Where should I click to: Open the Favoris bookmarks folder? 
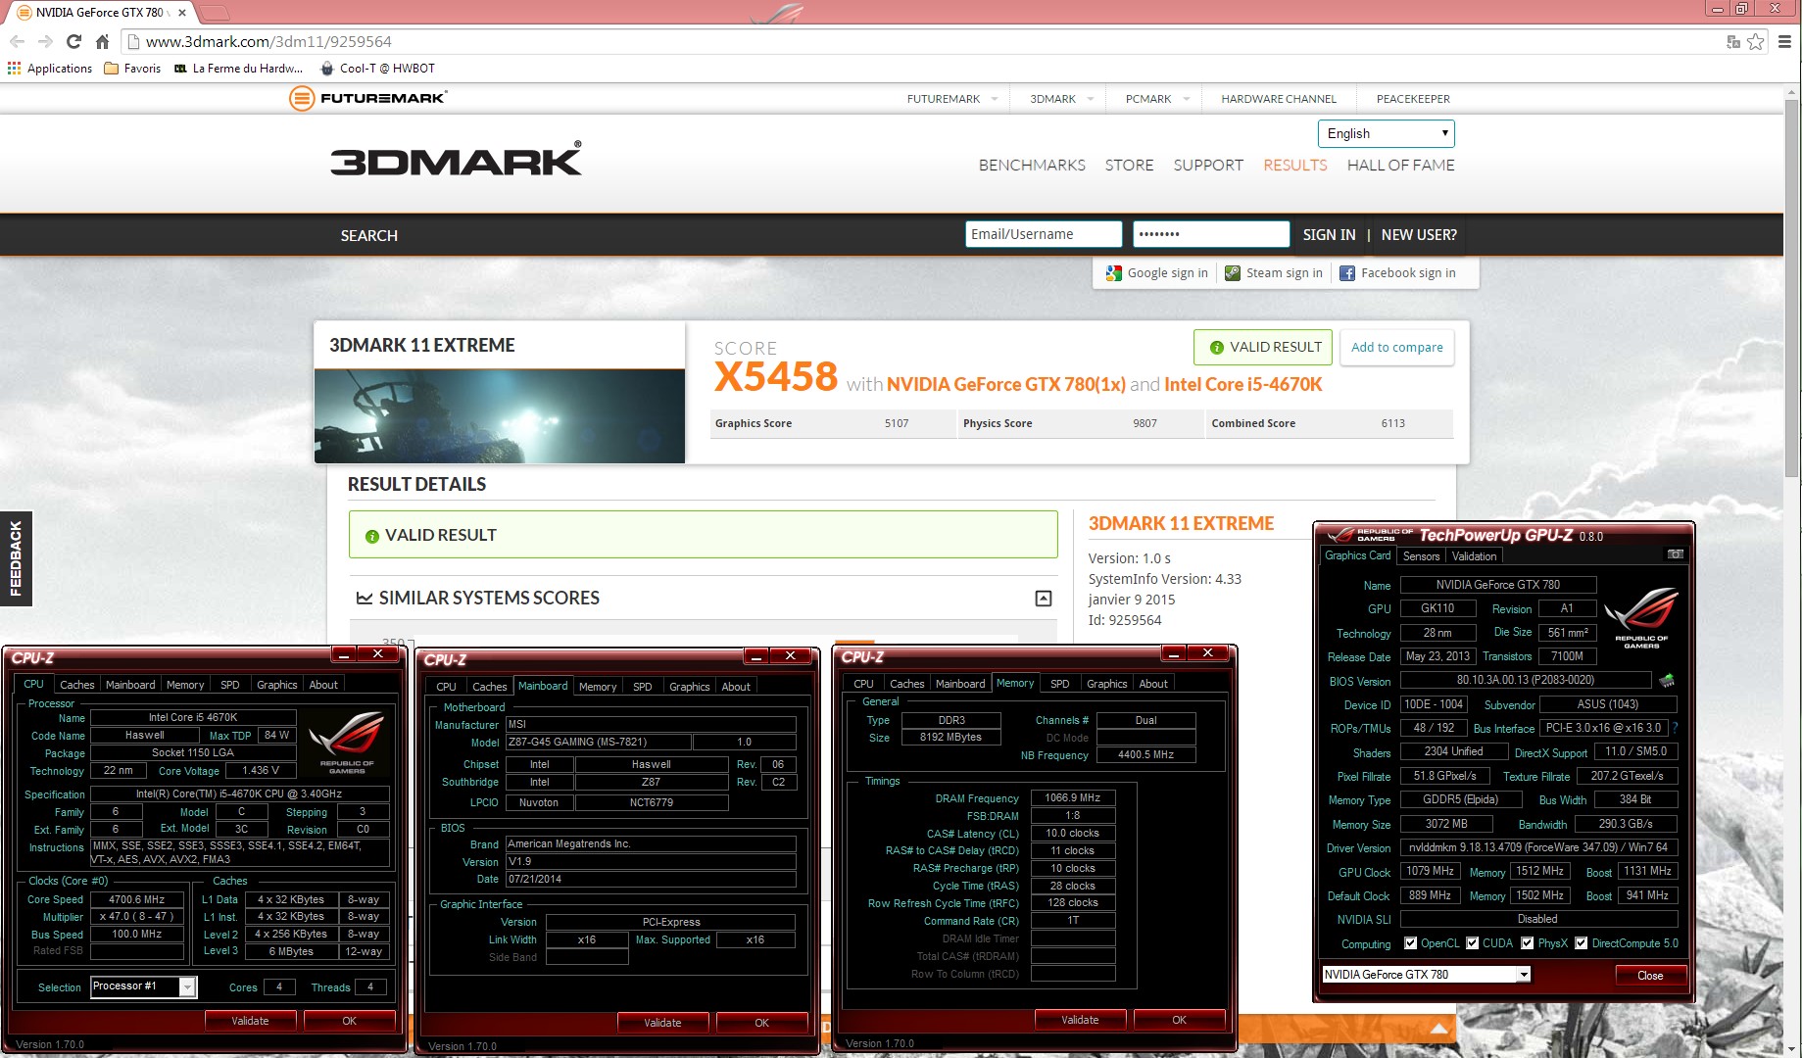131,69
